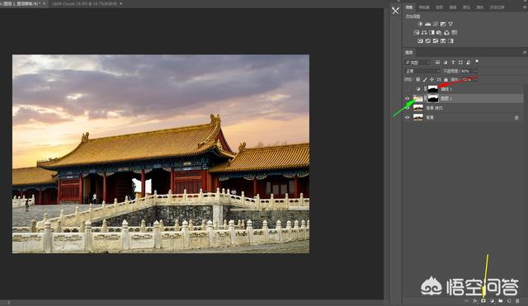Open the layer filter type dropdown
This screenshot has width=528, height=306.
(418, 63)
